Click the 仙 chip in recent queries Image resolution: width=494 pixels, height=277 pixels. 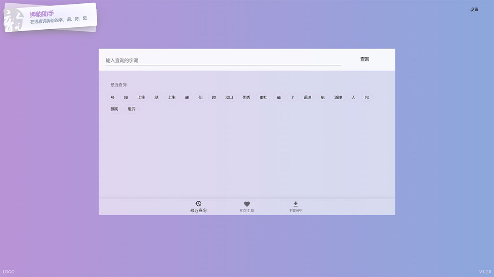[x=200, y=97]
